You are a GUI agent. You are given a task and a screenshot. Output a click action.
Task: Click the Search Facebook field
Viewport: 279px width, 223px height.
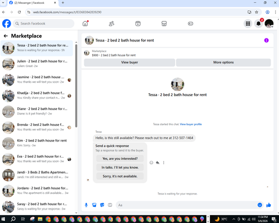[x=44, y=23]
